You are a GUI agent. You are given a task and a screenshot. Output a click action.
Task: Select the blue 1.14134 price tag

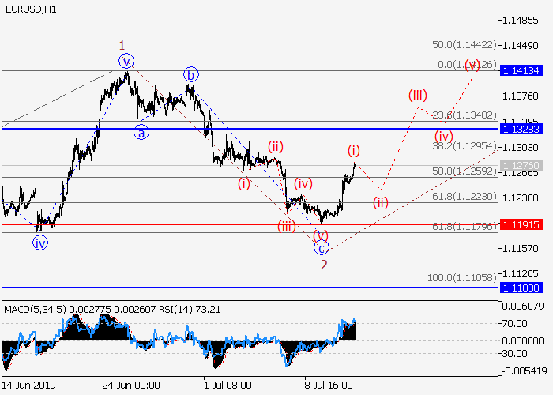pyautogui.click(x=521, y=70)
